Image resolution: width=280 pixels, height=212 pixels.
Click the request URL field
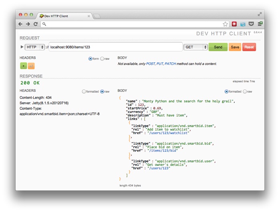[116, 47]
